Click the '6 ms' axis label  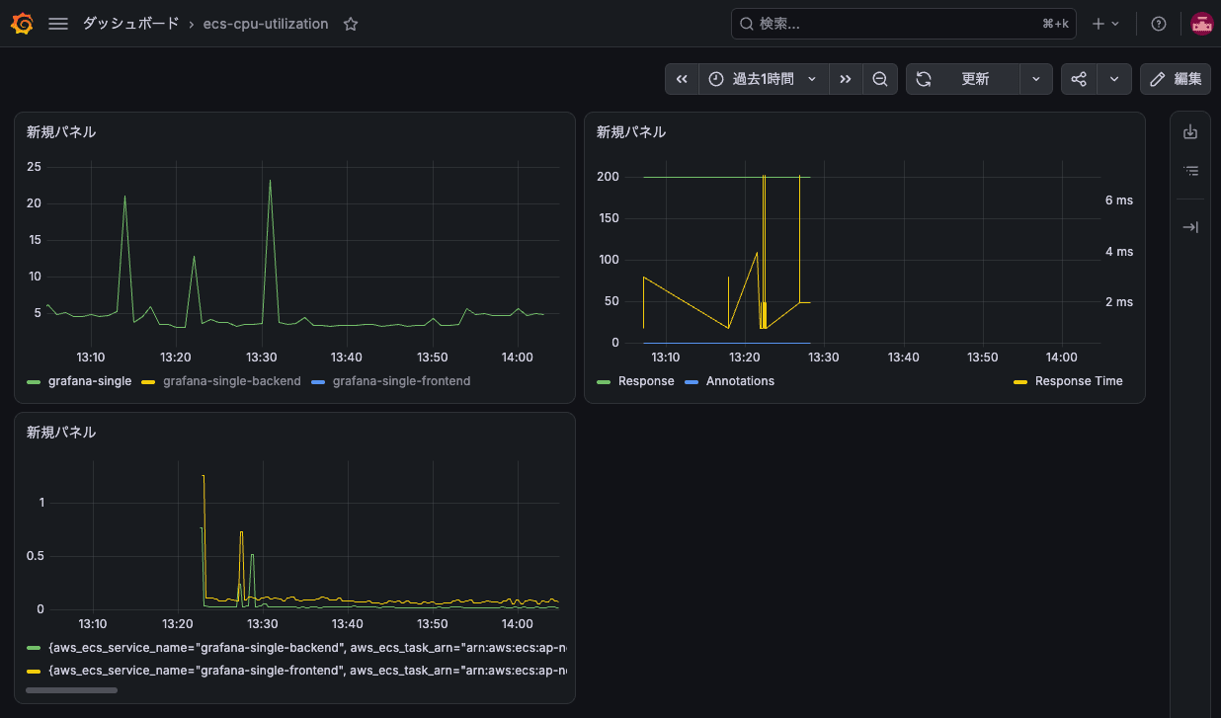click(1118, 200)
